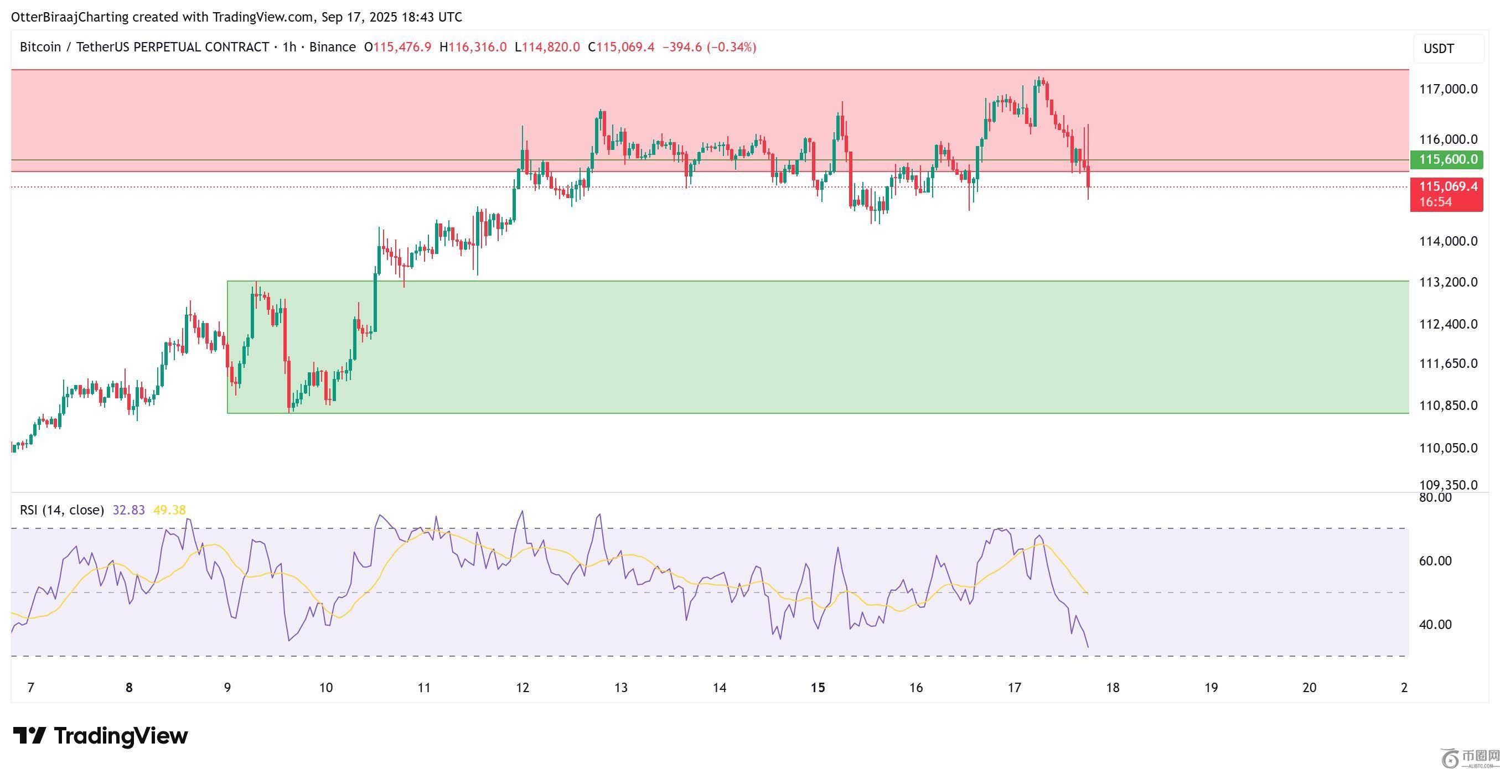This screenshot has width=1500, height=769.
Task: Click date 15 on the time axis
Action: coord(818,688)
